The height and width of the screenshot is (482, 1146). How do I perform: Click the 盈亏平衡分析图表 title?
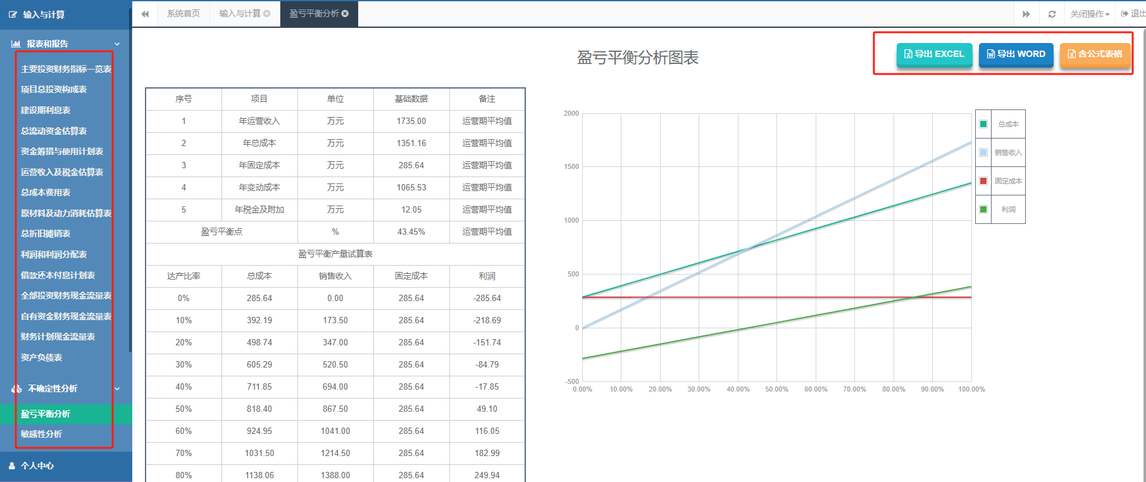[638, 58]
